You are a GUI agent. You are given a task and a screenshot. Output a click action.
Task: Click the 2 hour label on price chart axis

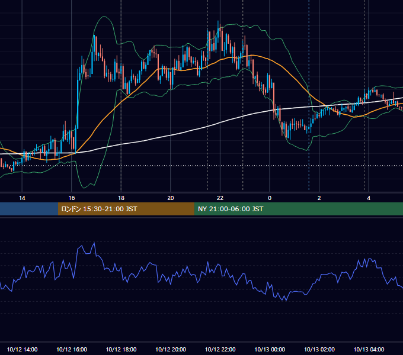[x=319, y=198]
